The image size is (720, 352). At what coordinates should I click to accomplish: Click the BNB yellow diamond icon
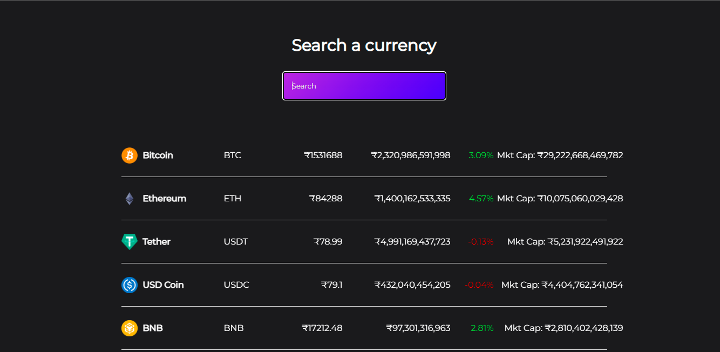tap(130, 328)
